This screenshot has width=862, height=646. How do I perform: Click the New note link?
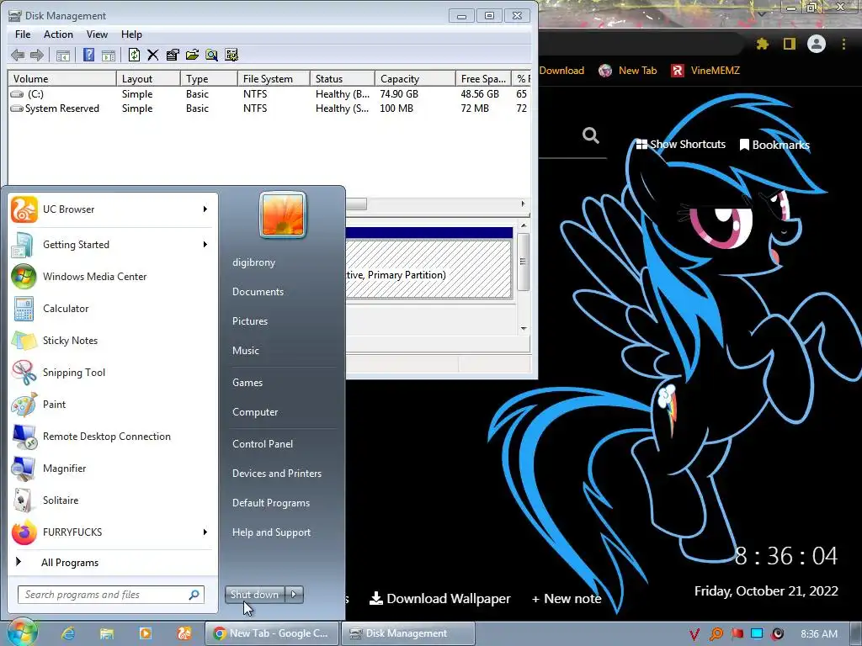tap(567, 599)
